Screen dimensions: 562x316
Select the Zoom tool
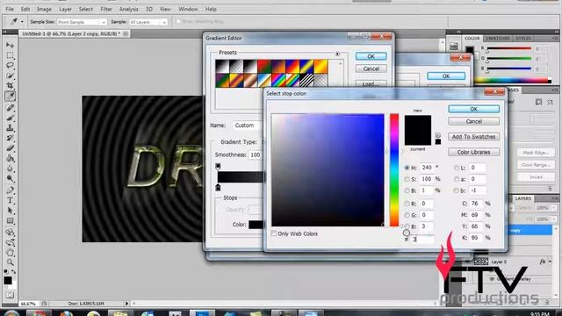[x=10, y=262]
